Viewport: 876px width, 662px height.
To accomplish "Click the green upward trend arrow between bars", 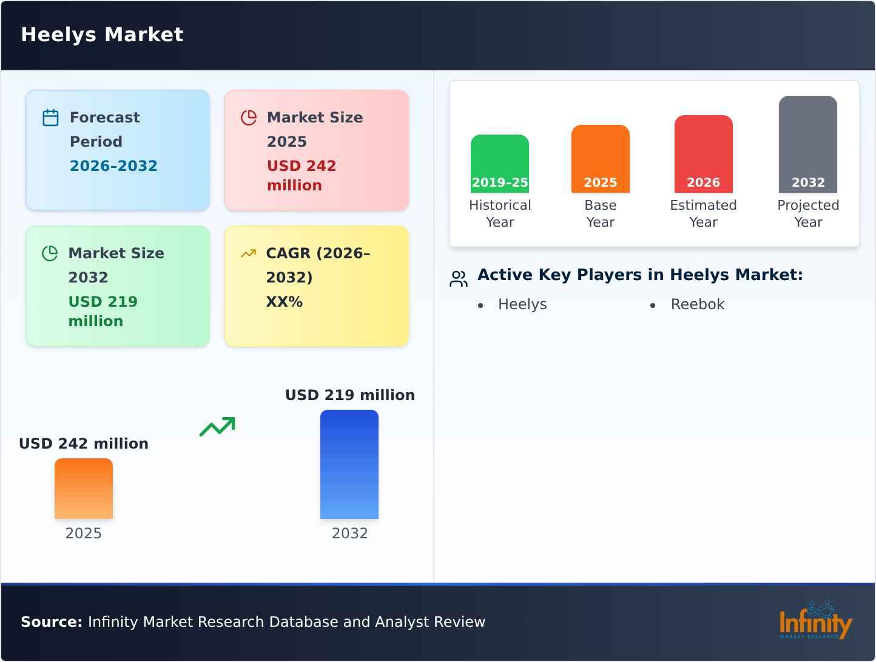I will click(217, 427).
